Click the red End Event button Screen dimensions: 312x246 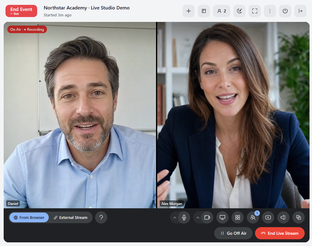point(21,11)
